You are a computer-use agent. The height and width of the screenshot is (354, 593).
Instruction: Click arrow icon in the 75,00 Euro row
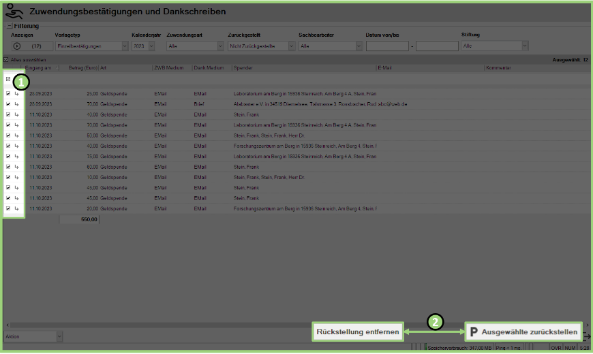point(16,156)
